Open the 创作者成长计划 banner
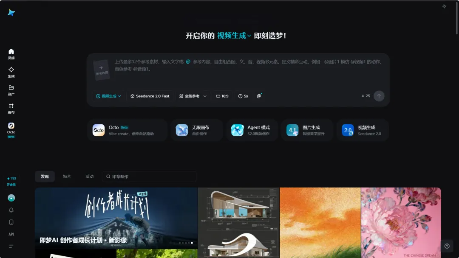 [x=116, y=218]
